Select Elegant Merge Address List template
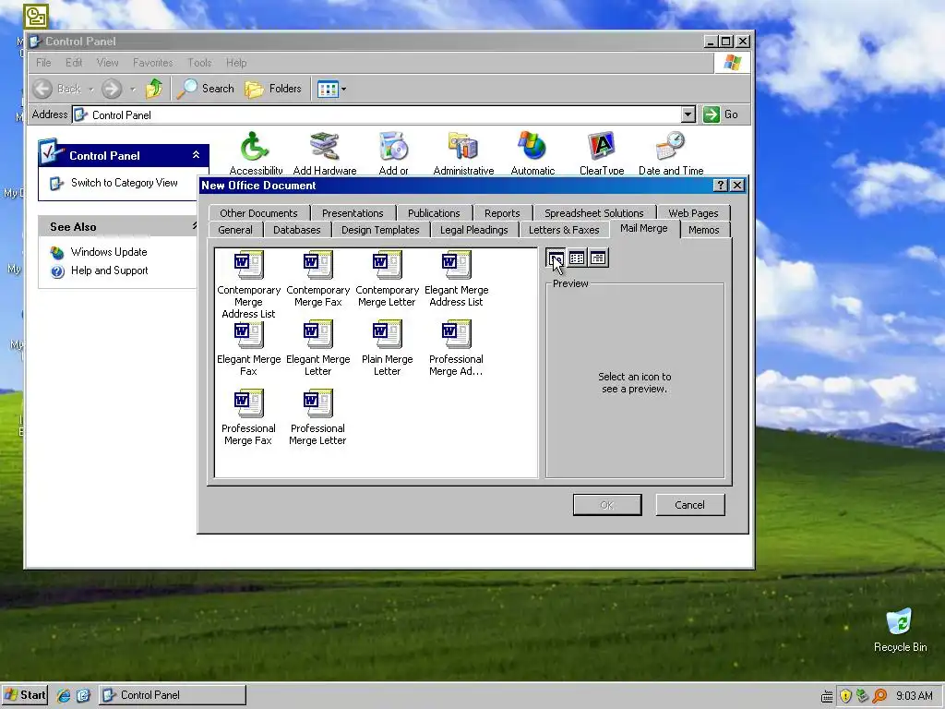 point(456,279)
